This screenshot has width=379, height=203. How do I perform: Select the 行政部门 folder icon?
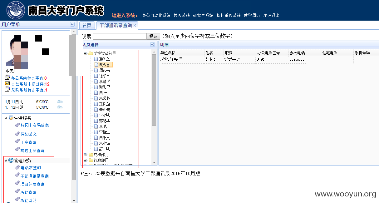pos(91,160)
